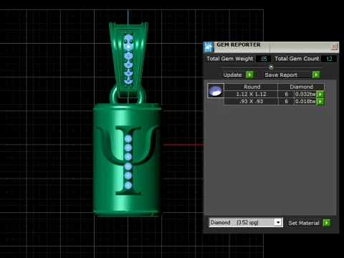The height and width of the screenshot is (258, 344).
Task: Click the Total Gem Weight value .05
Action: 264,59
